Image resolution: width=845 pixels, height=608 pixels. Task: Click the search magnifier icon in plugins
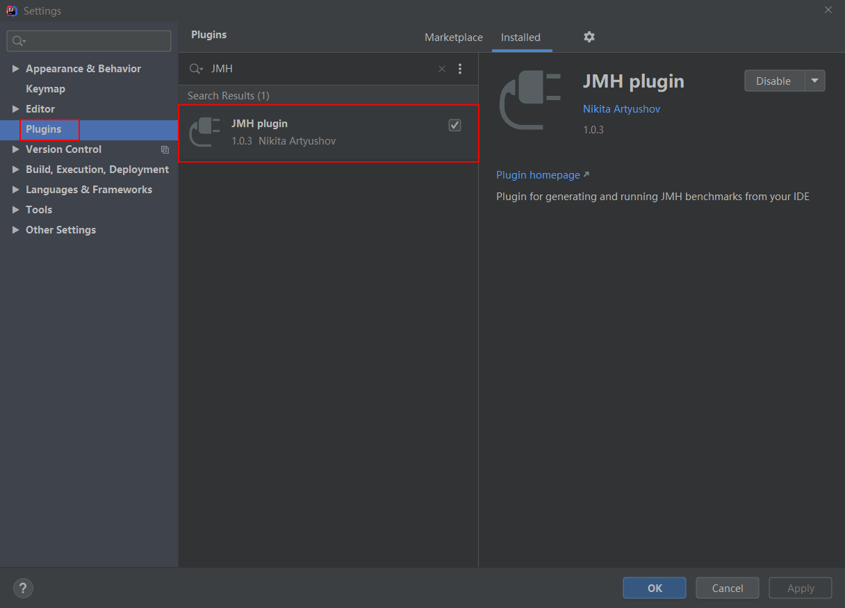[x=196, y=69]
